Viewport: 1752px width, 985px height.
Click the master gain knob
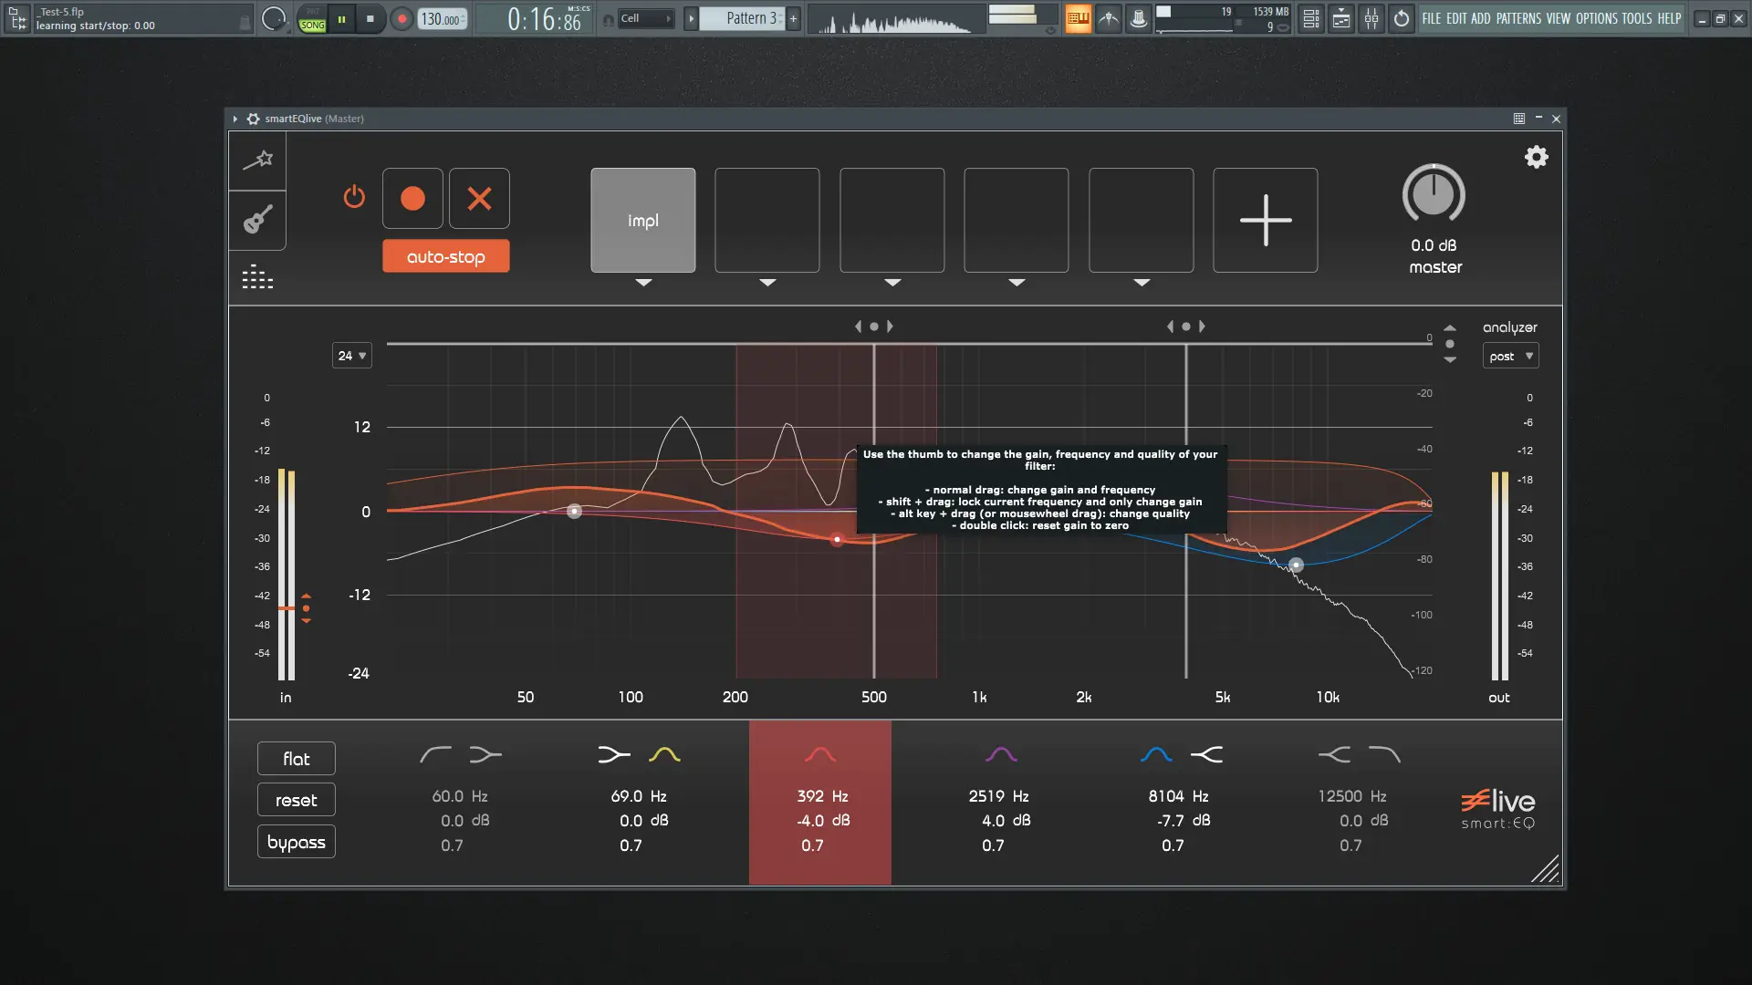pyautogui.click(x=1434, y=194)
